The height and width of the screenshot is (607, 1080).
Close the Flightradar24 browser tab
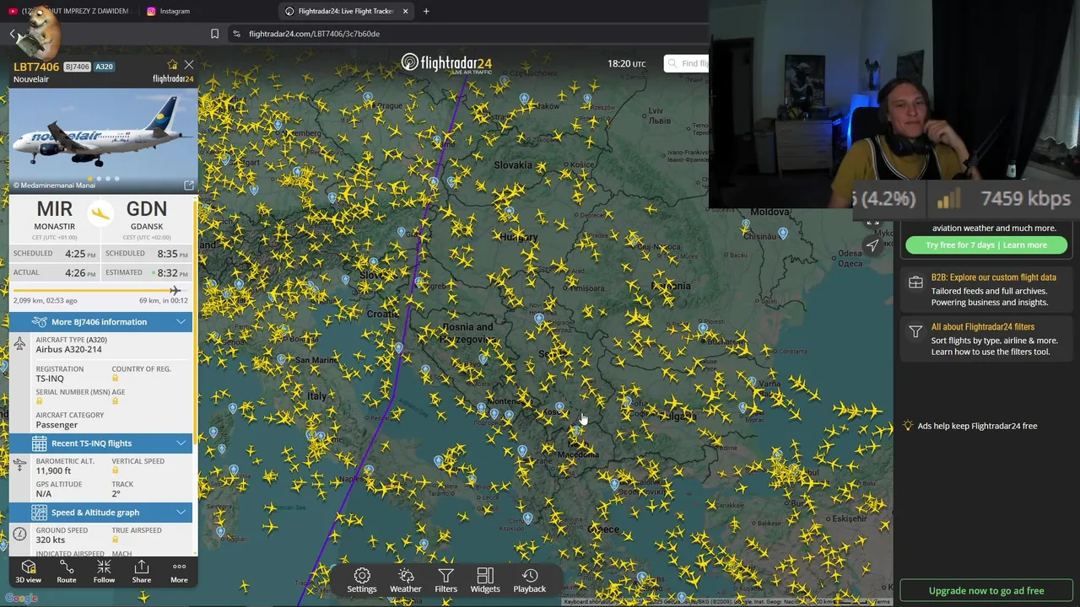click(405, 11)
